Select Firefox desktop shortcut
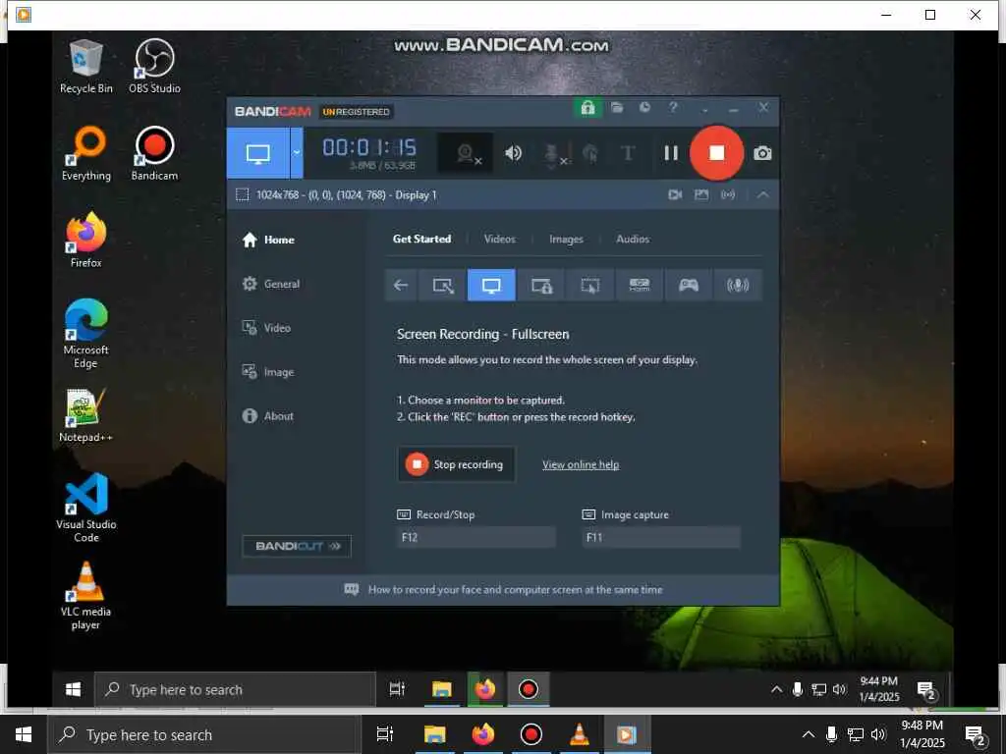1006x754 pixels. coord(86,241)
